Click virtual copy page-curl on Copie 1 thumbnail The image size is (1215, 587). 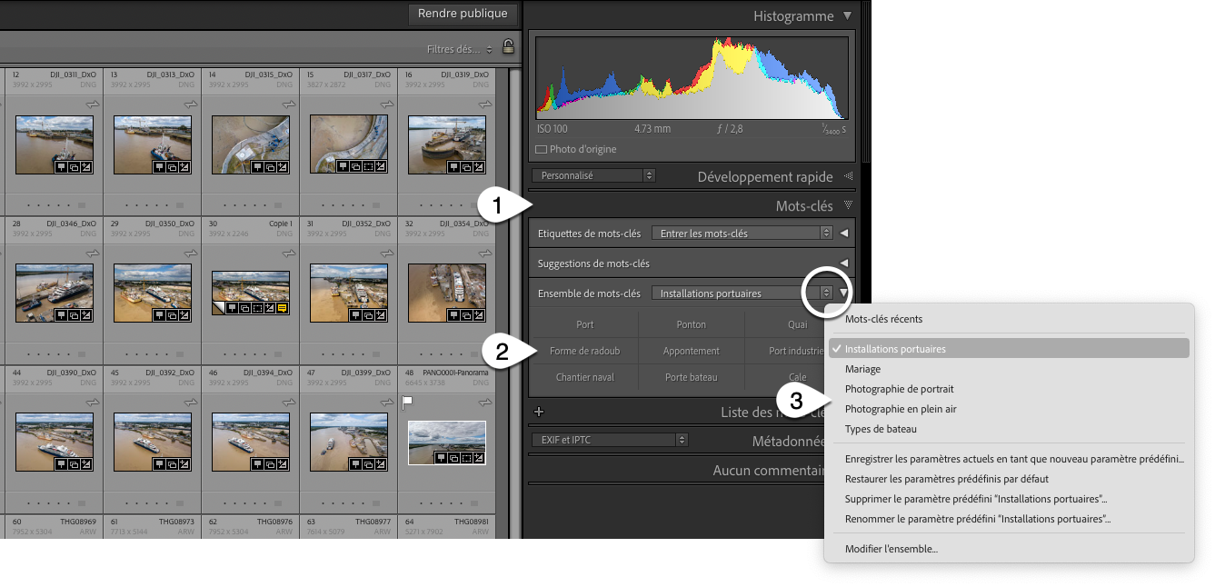pos(218,309)
